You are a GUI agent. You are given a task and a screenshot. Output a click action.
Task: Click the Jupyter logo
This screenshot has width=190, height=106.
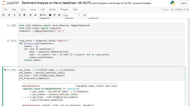pos(11,3)
